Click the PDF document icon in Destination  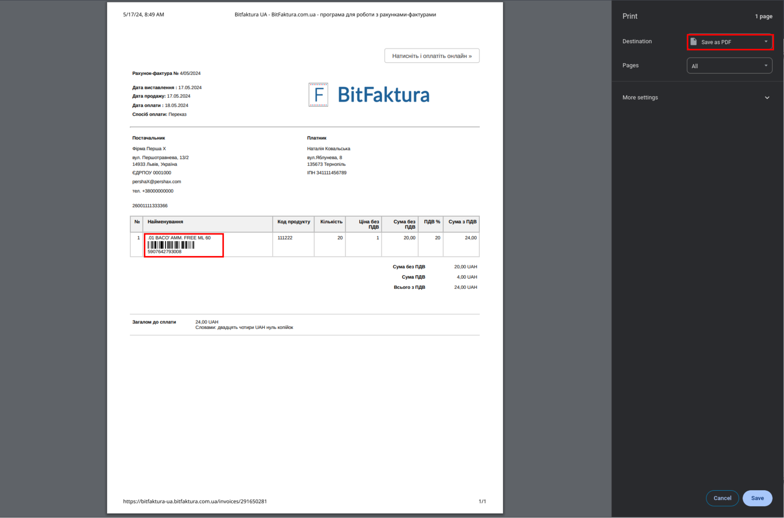(x=693, y=42)
